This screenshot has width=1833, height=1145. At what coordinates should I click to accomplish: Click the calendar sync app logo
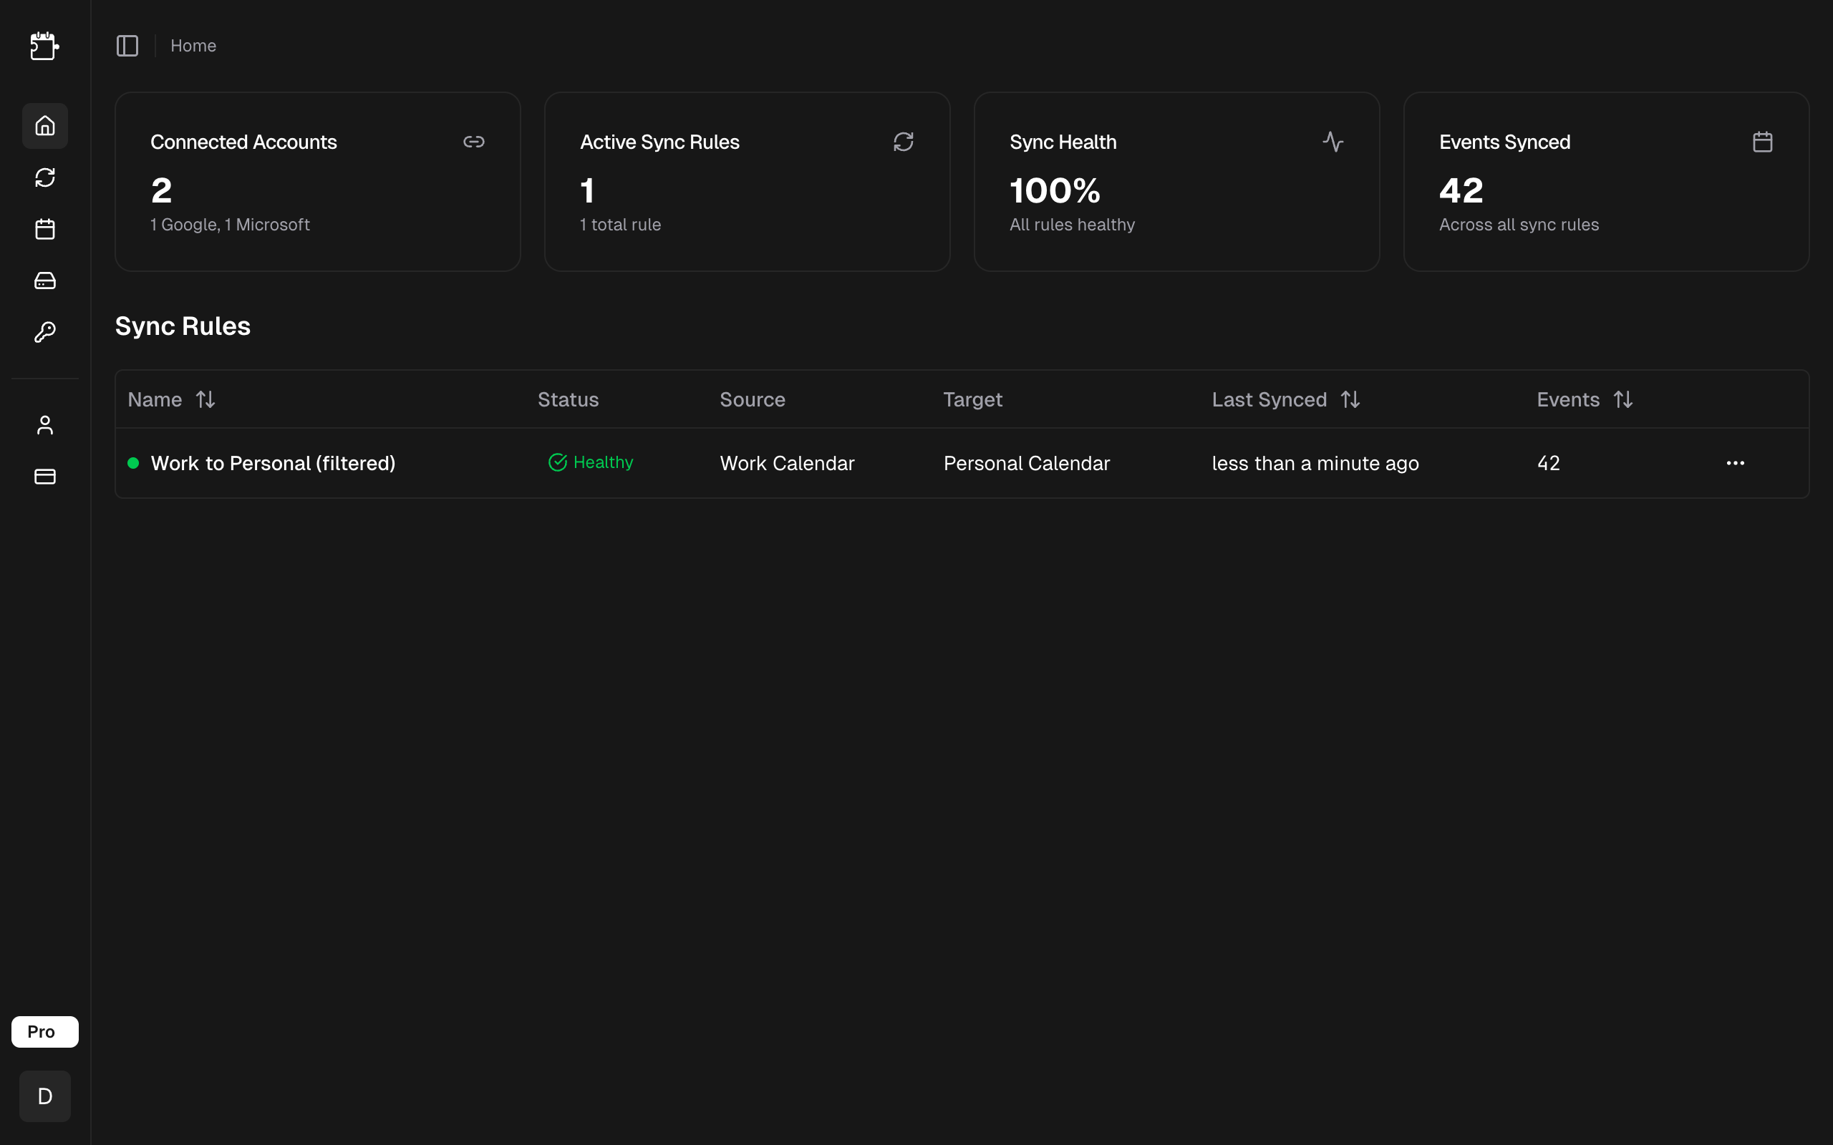pos(44,47)
